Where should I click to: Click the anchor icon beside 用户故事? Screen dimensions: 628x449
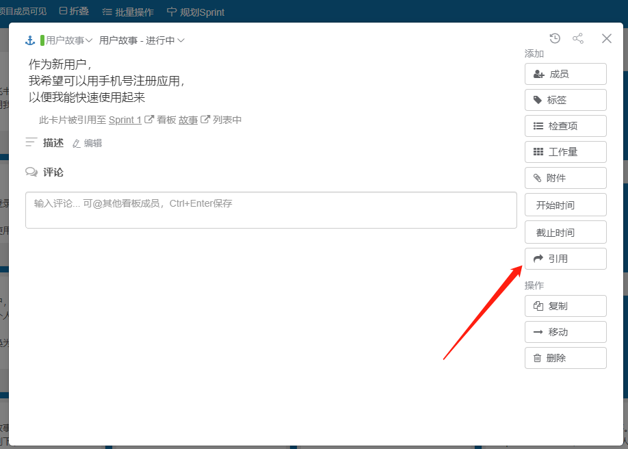[x=30, y=40]
